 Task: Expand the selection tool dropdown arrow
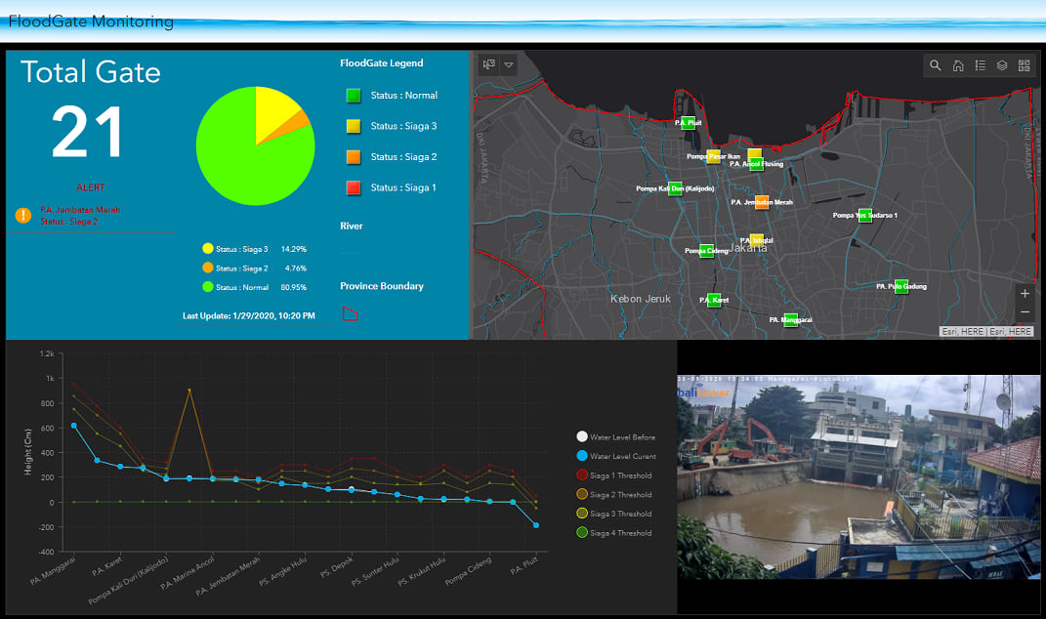(508, 64)
